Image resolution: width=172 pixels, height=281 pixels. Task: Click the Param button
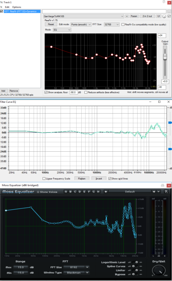tap(134, 16)
